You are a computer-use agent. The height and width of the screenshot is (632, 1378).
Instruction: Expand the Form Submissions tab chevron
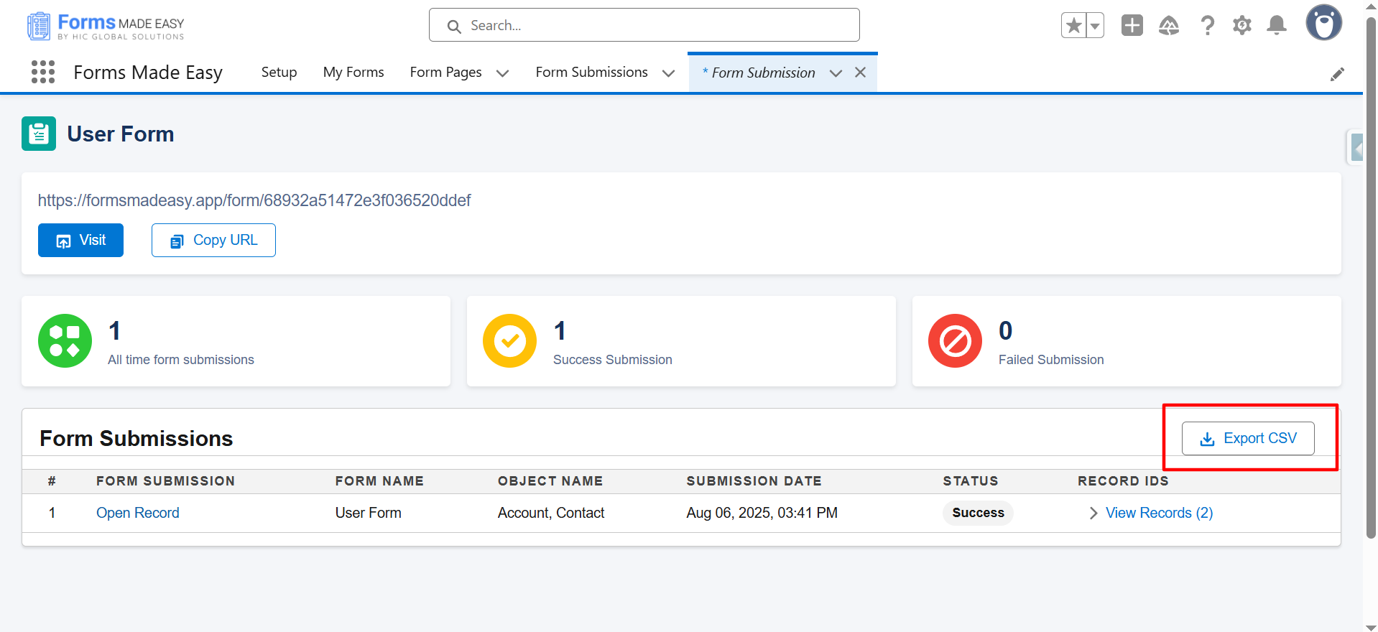click(x=668, y=73)
